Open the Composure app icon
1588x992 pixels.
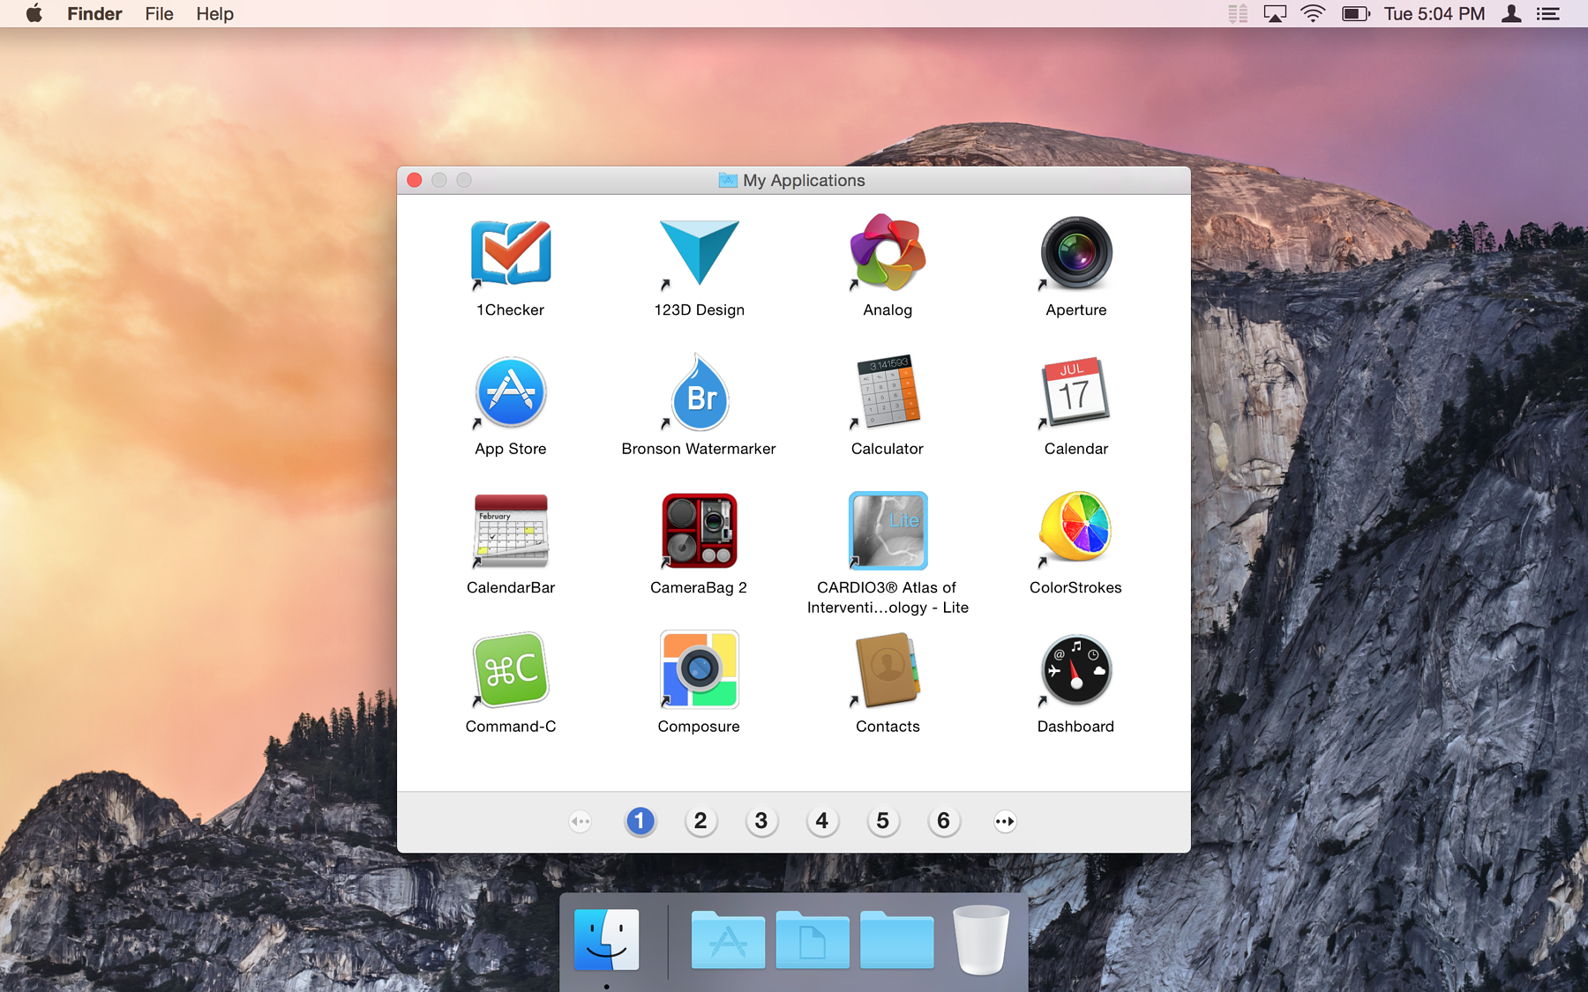click(x=699, y=669)
